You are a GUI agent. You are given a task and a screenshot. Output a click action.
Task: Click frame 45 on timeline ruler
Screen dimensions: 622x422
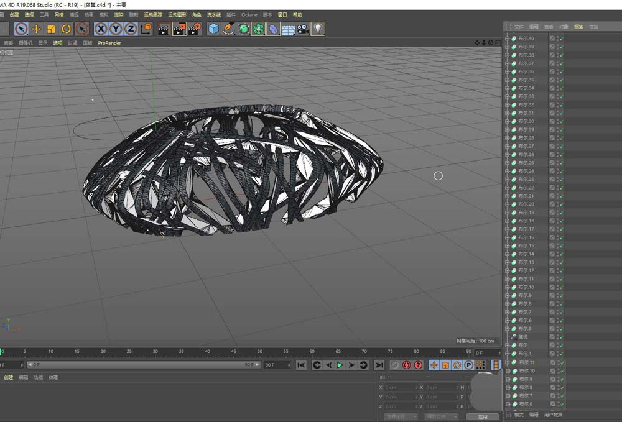click(234, 352)
